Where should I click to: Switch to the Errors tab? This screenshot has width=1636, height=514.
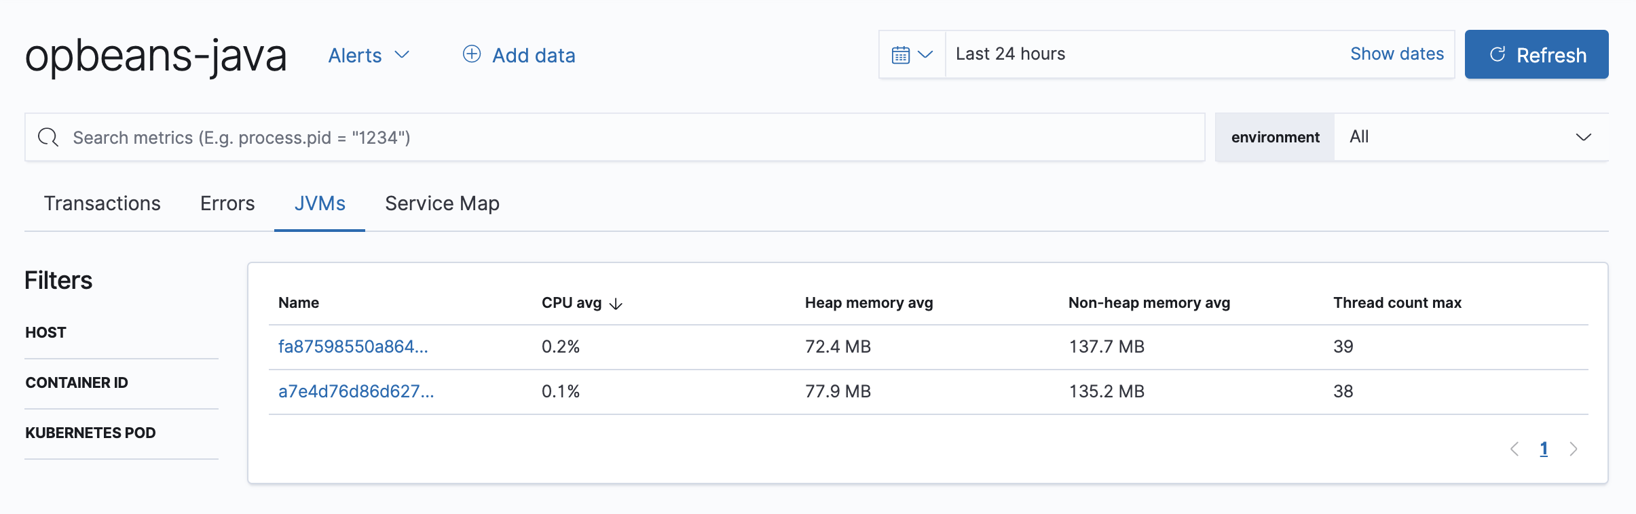pyautogui.click(x=227, y=203)
